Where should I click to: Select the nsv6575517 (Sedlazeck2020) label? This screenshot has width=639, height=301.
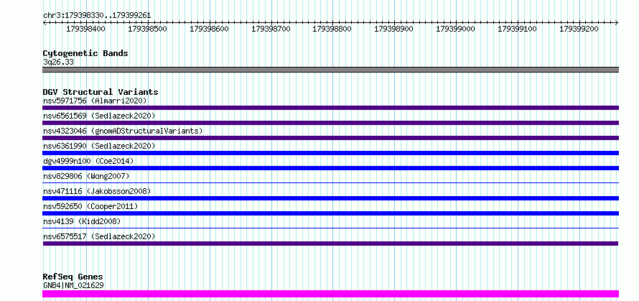coord(99,236)
